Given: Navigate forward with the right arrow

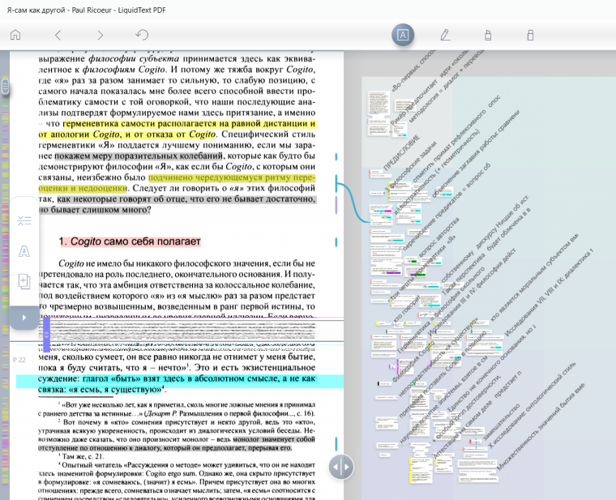Looking at the screenshot, I should click(x=100, y=35).
